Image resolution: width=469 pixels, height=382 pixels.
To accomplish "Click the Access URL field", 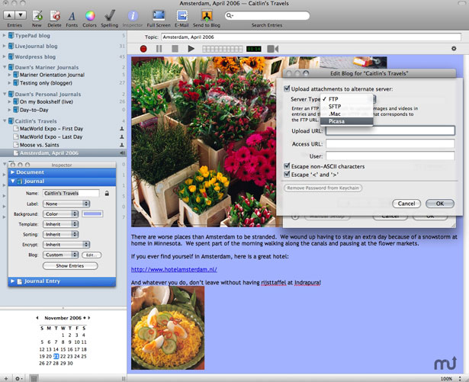I will pos(390,144).
